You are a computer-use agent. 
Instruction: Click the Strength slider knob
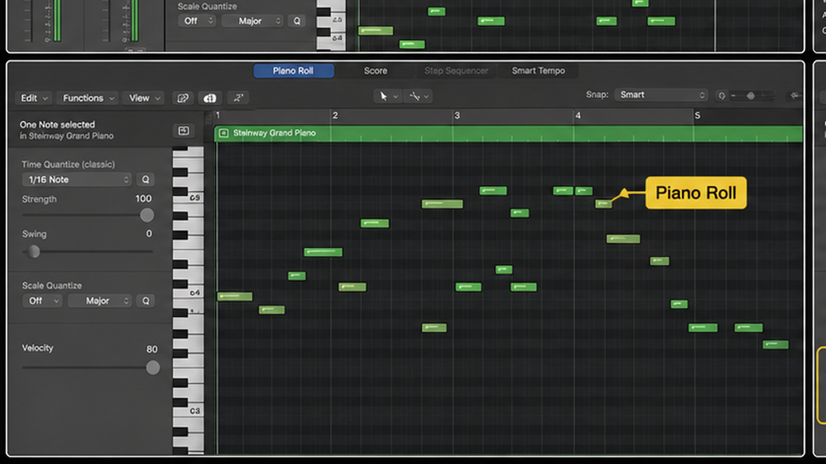147,215
